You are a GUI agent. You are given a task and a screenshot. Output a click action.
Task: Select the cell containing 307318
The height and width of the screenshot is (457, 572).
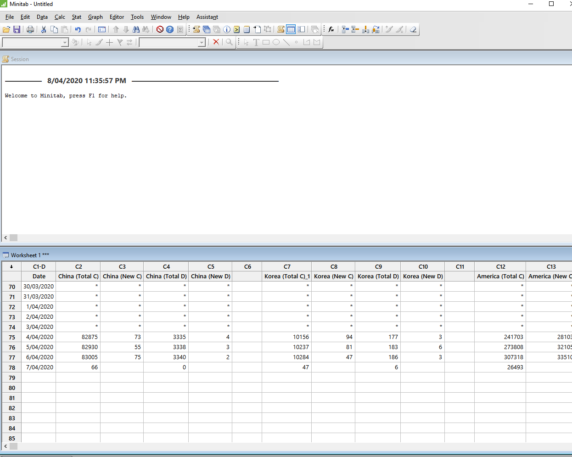tap(500, 357)
